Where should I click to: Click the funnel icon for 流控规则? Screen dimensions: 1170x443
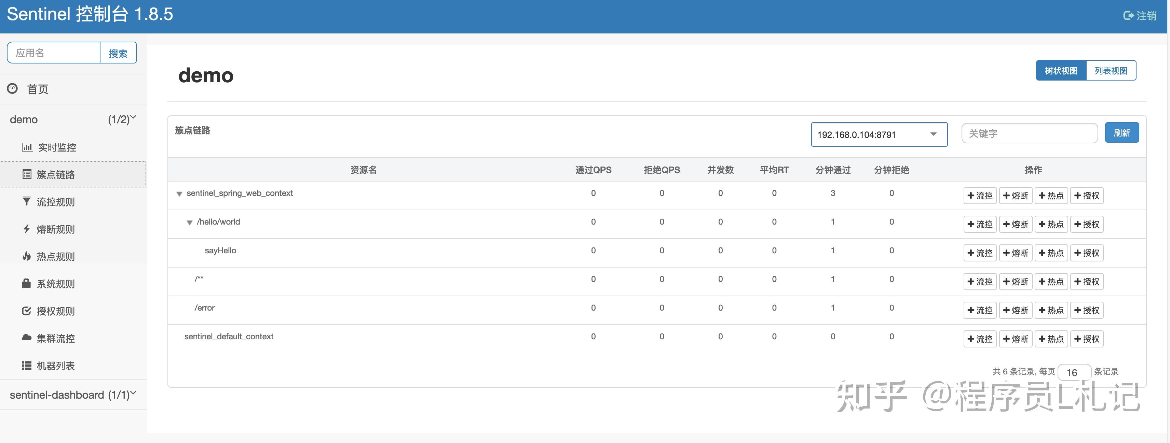pyautogui.click(x=27, y=201)
